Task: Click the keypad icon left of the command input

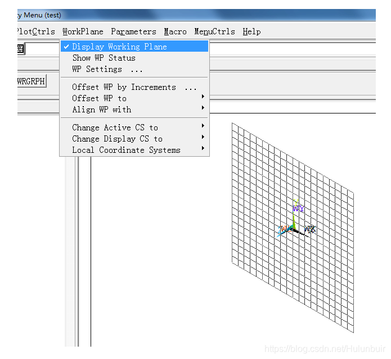Action: pyautogui.click(x=20, y=49)
